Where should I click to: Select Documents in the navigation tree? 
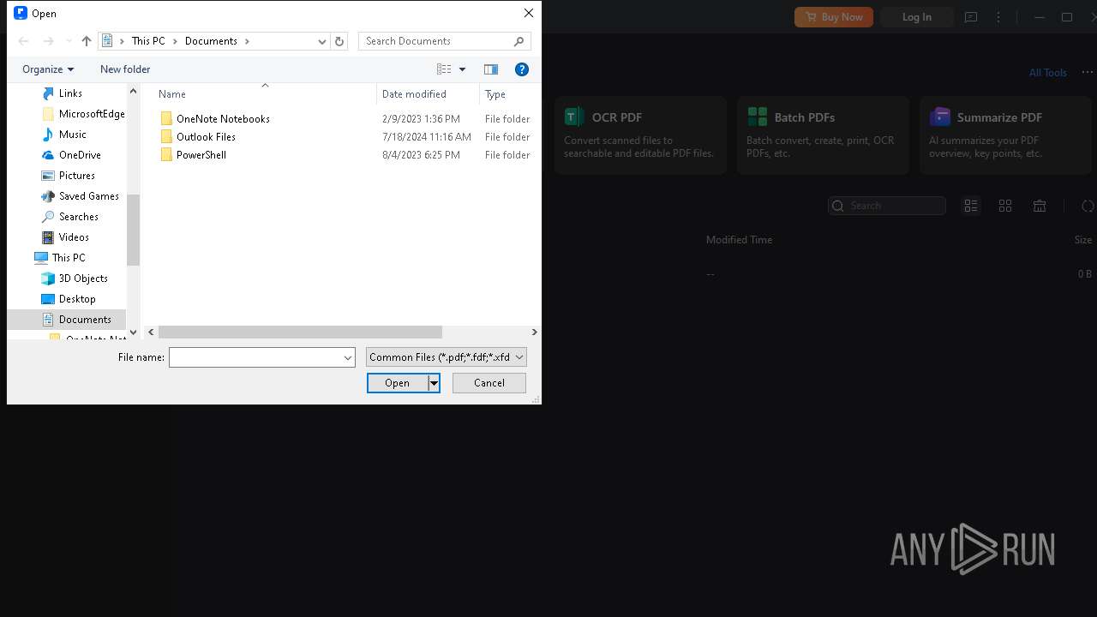pyautogui.click(x=85, y=320)
